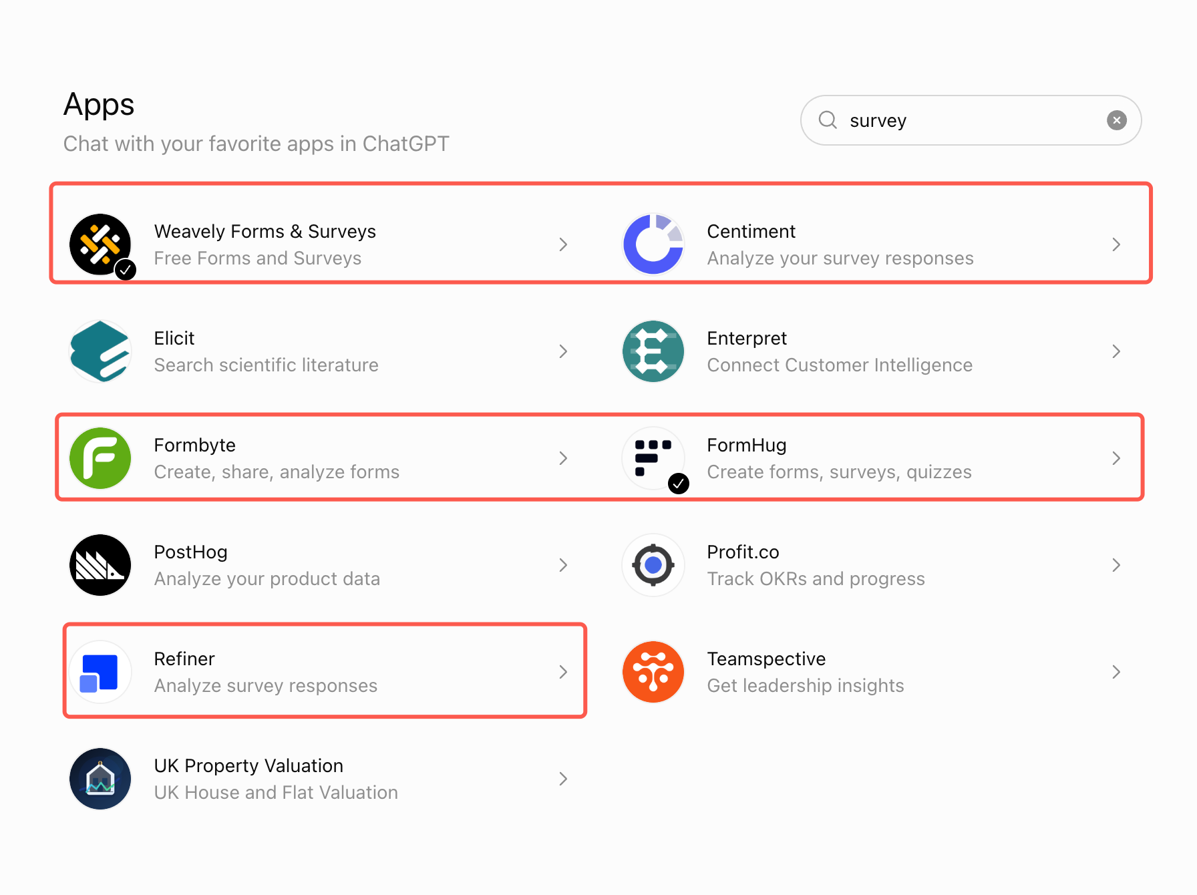Click the FormHug row chevron
This screenshot has height=895, width=1197.
(x=1116, y=458)
